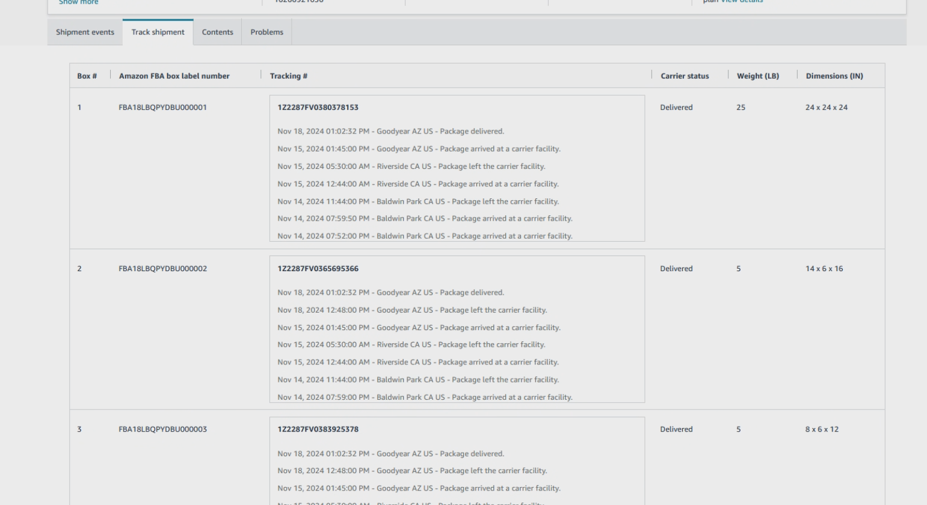The height and width of the screenshot is (505, 927).
Task: Click box 1 Baldwin Park arrived 07:52:00 PM
Action: [x=425, y=236]
